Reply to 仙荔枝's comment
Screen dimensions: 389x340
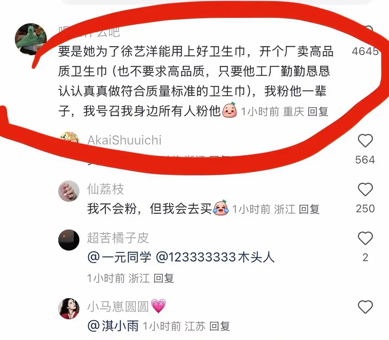pyautogui.click(x=309, y=209)
